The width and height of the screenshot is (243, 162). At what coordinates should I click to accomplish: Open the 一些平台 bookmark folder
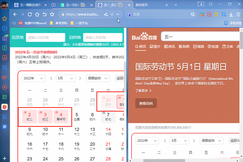(x=79, y=23)
